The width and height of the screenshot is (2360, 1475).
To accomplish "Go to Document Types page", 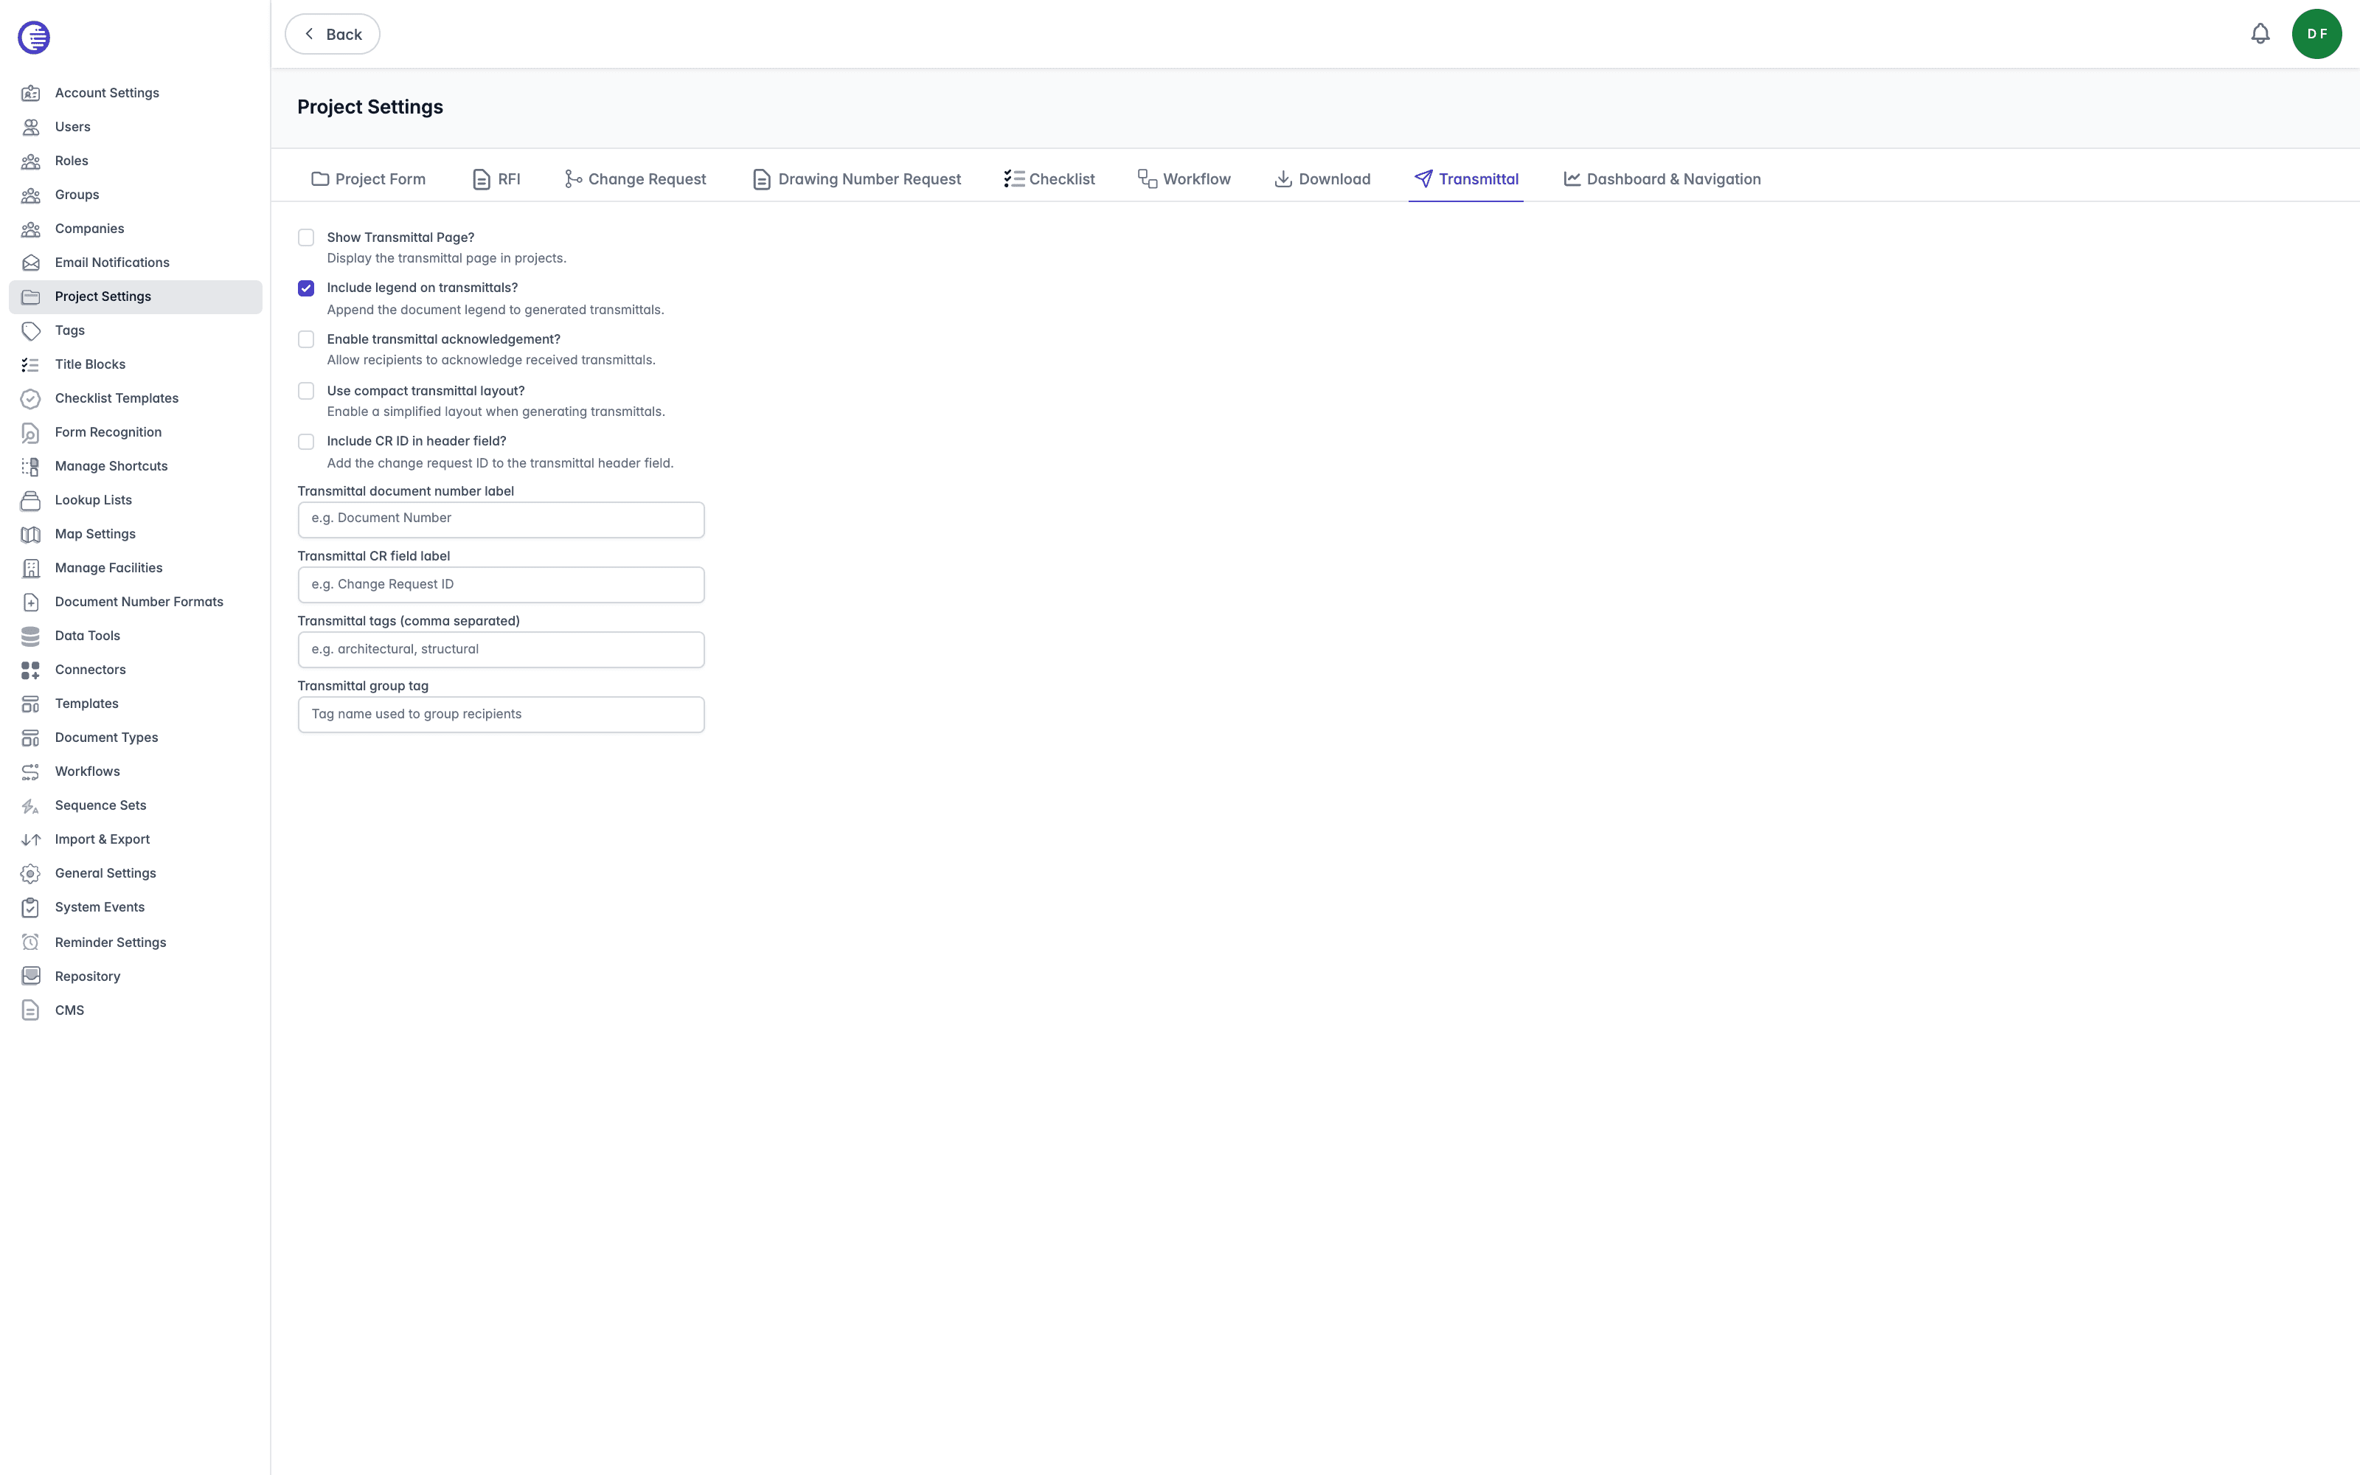I will [x=136, y=737].
